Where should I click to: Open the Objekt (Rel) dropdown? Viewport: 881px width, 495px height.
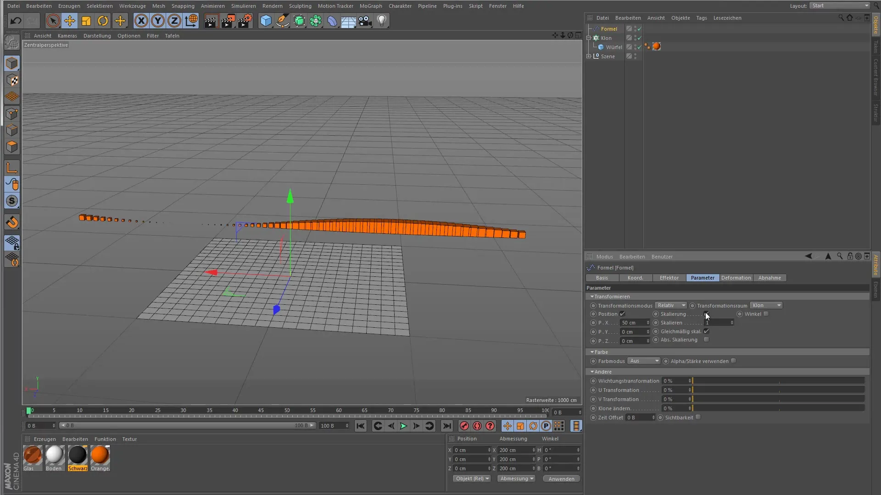(x=472, y=478)
